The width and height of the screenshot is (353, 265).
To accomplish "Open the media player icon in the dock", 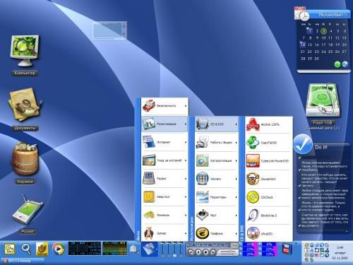I will coord(58,249).
